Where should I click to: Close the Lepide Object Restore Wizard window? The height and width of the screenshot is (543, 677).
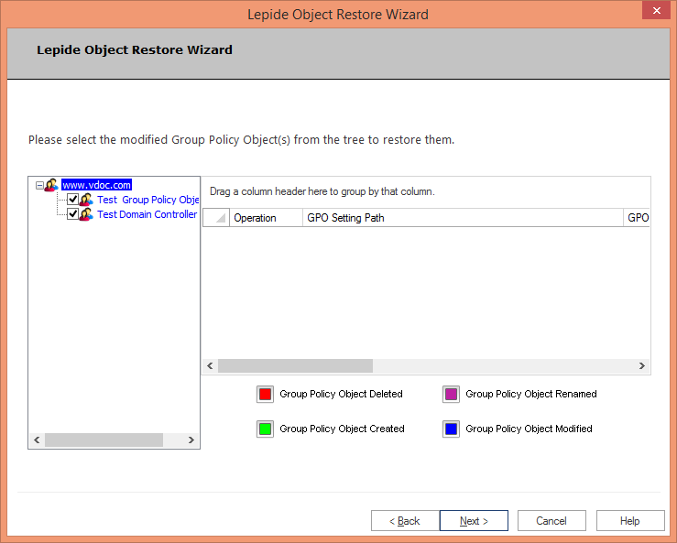click(656, 10)
